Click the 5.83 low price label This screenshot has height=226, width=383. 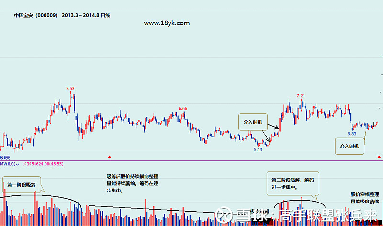click(352, 134)
